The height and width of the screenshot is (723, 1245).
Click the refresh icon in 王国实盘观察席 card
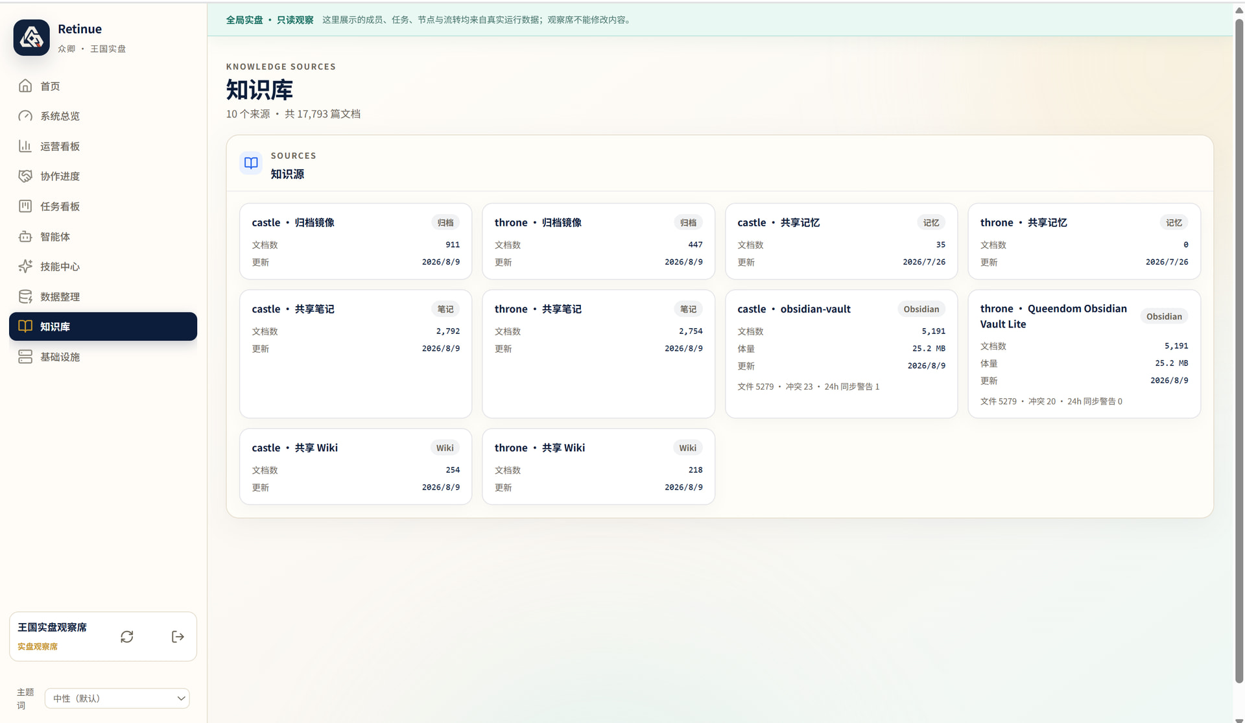click(127, 637)
